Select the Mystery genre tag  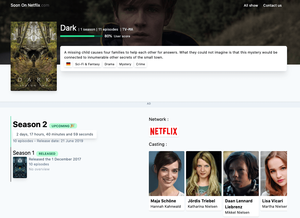tap(125, 64)
